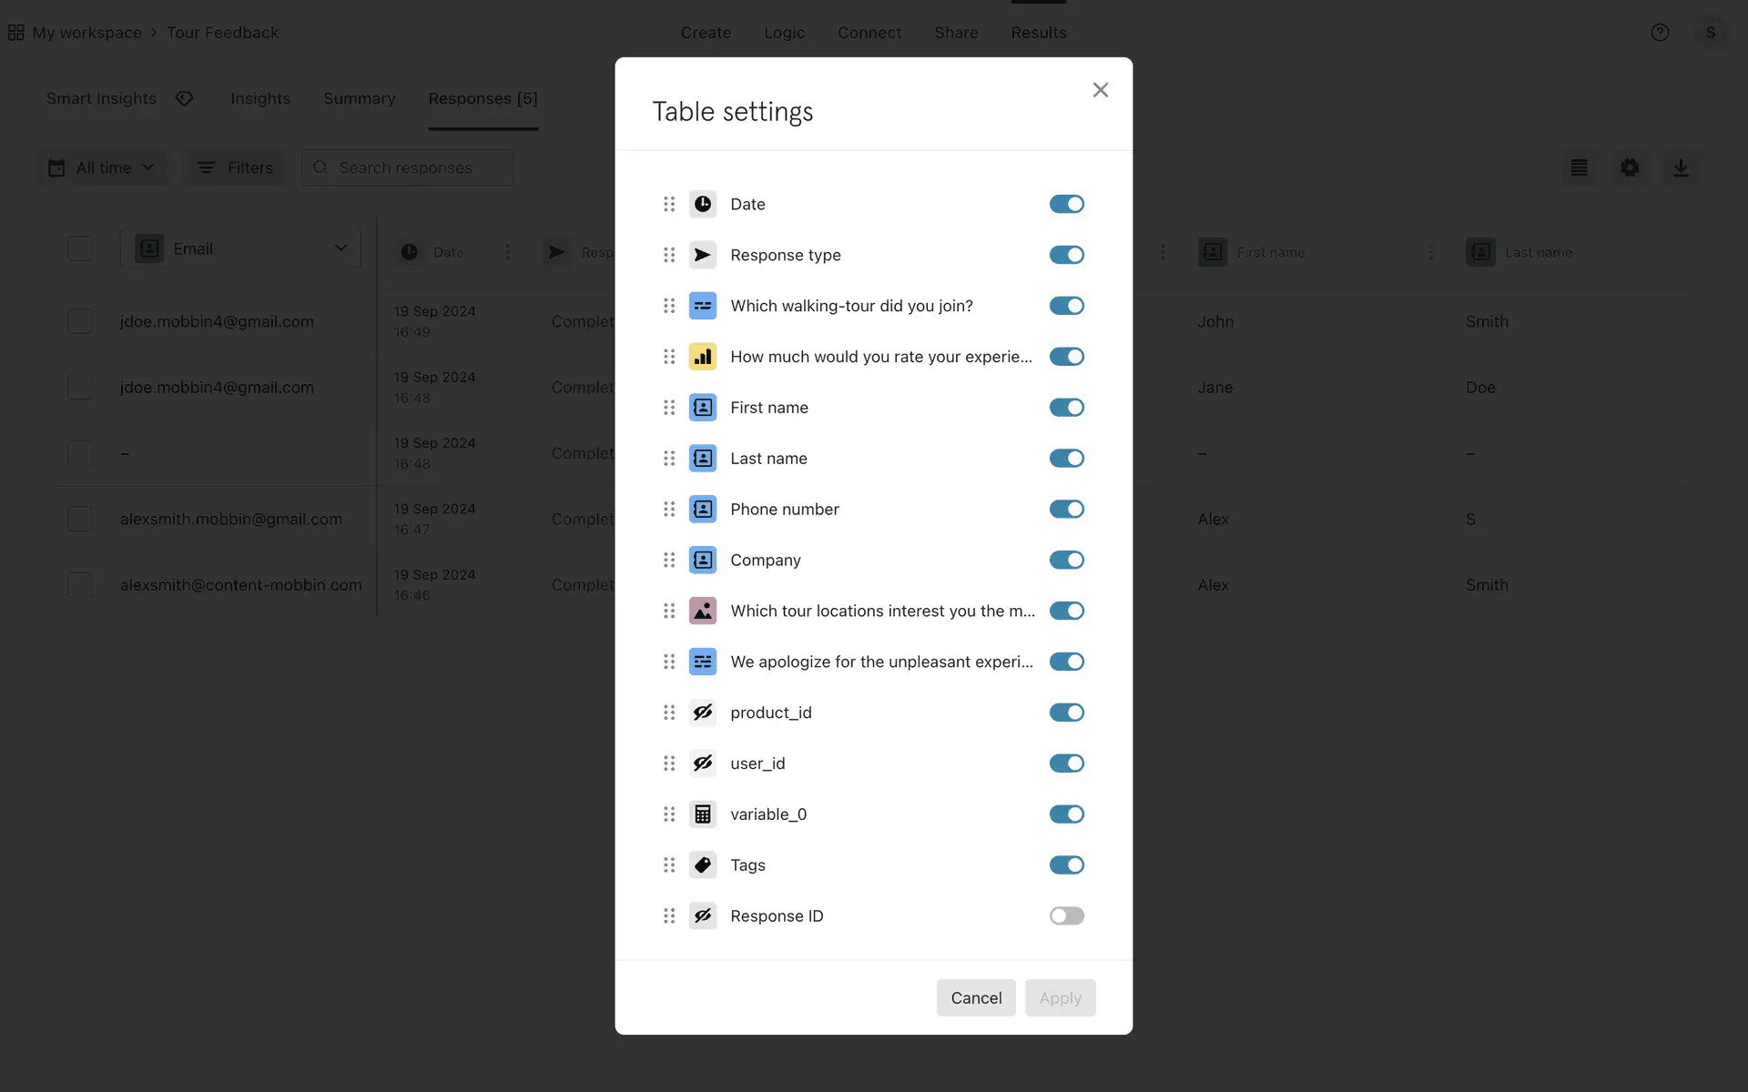Click the variable_0 calculator icon
The width and height of the screenshot is (1748, 1092).
703,814
